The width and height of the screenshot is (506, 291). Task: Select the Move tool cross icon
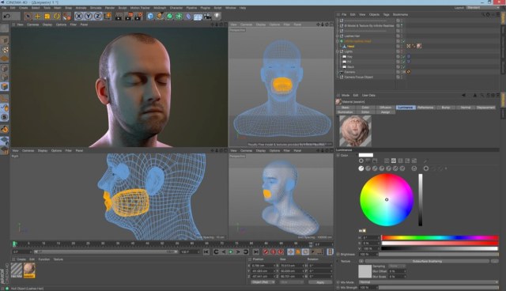[x=37, y=16]
